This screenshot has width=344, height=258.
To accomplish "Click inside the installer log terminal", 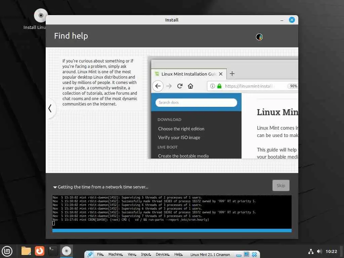I will click(x=172, y=212).
